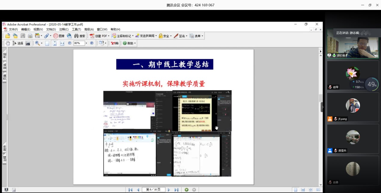Go to the last page arrow
This screenshot has width=381, height=193.
pos(177,190)
